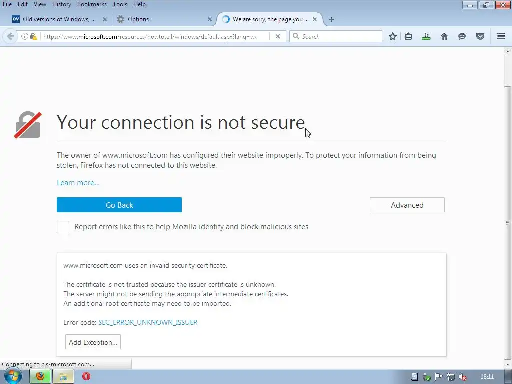Open the View menu

tap(40, 4)
